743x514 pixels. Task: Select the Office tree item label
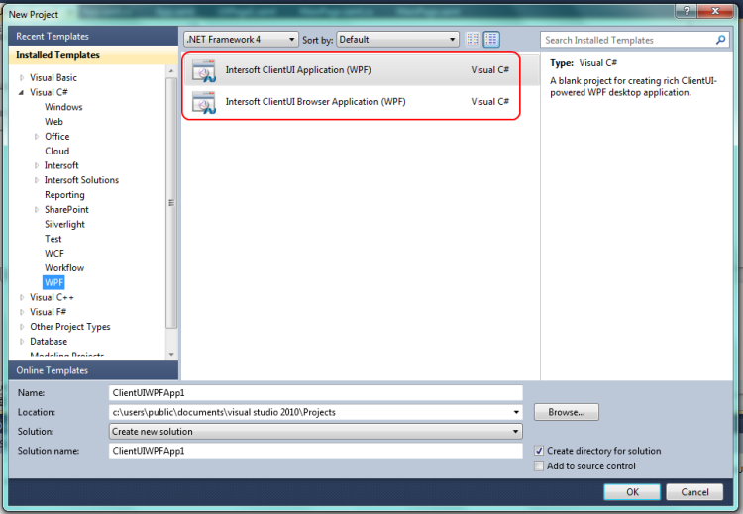(56, 137)
